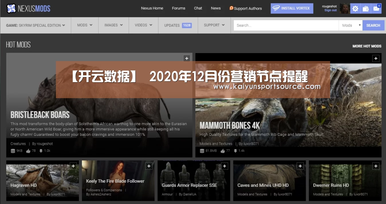Go to Forums in top navigation
The image size is (386, 204).
[179, 8]
